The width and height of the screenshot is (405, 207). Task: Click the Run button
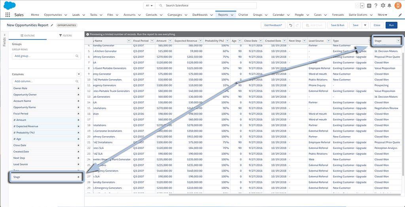point(391,25)
